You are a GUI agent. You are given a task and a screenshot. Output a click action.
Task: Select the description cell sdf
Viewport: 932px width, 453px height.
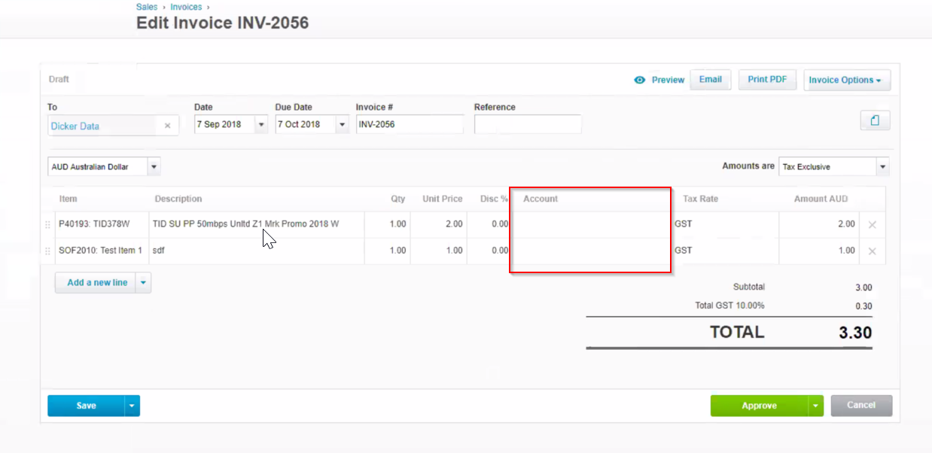pos(257,251)
